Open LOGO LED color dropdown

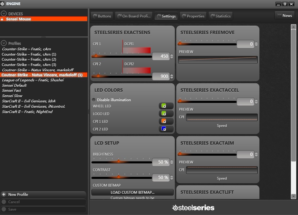click(166, 114)
